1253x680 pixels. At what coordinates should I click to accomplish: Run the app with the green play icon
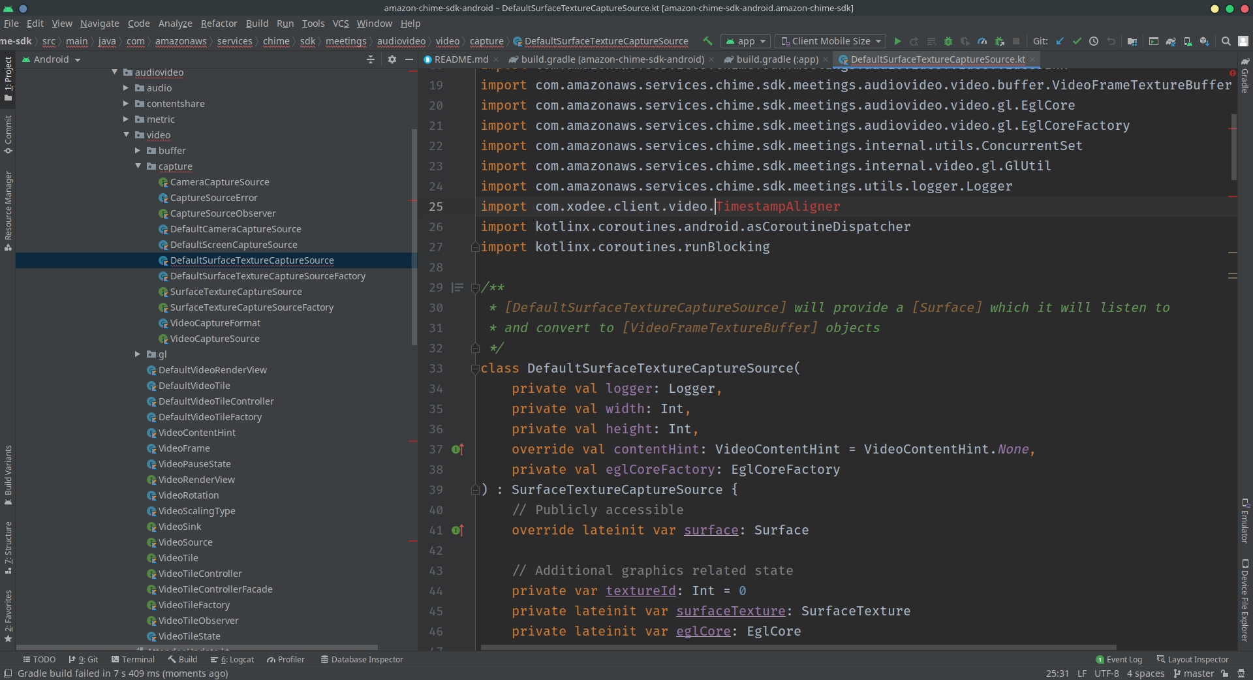tap(897, 41)
